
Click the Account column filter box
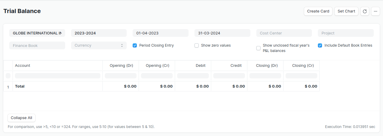58,76
